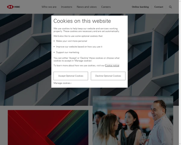Click 'Improve our website based on how you use it'
The height and width of the screenshot is (145, 181).
[x=79, y=47]
